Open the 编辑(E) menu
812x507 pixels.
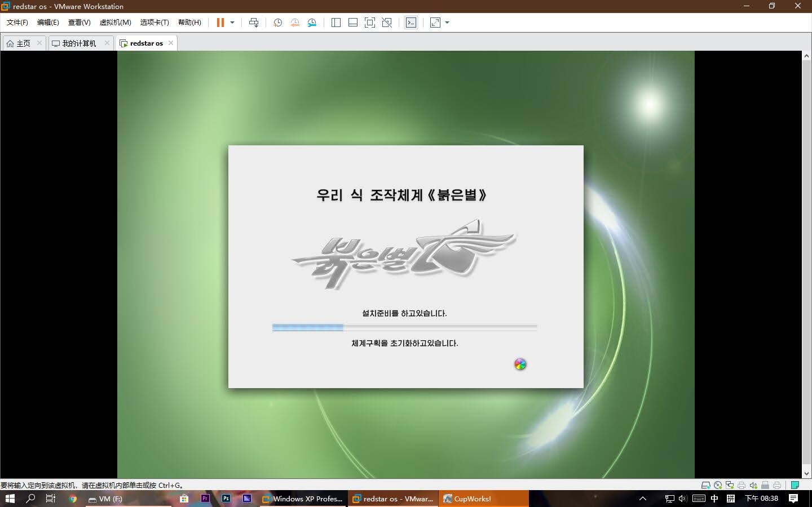[x=48, y=23]
